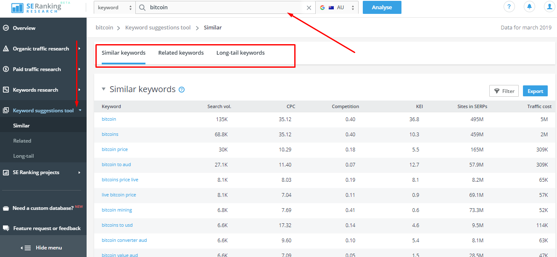Focus the bitcoin search input field
The width and height of the screenshot is (557, 257).
click(225, 8)
